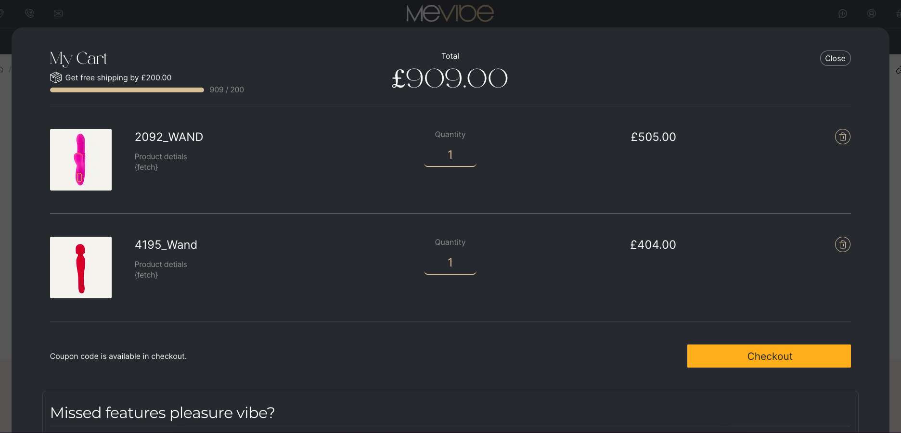Click the "Missed features pleasure vibe?" heading
Viewport: 901px width, 433px height.
[x=163, y=413]
